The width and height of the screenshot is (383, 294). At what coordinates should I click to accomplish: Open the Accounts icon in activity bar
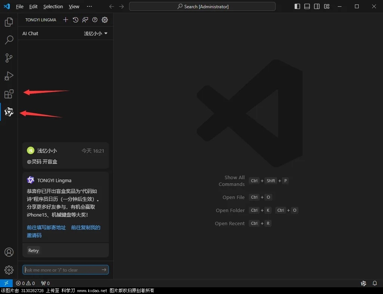tap(9, 252)
